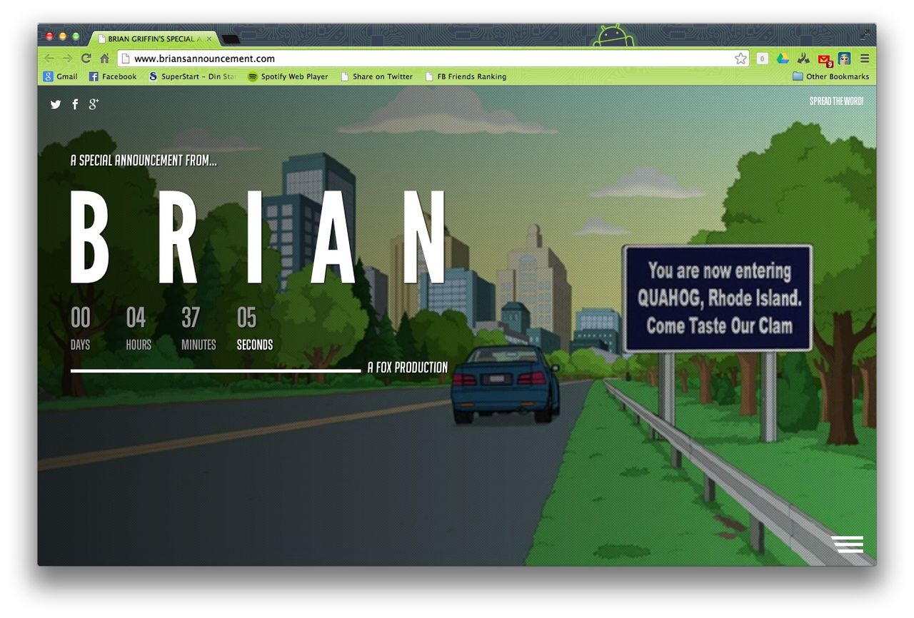Viewport: 914px width, 618px height.
Task: Click the Days countdown value 00
Action: (x=81, y=318)
